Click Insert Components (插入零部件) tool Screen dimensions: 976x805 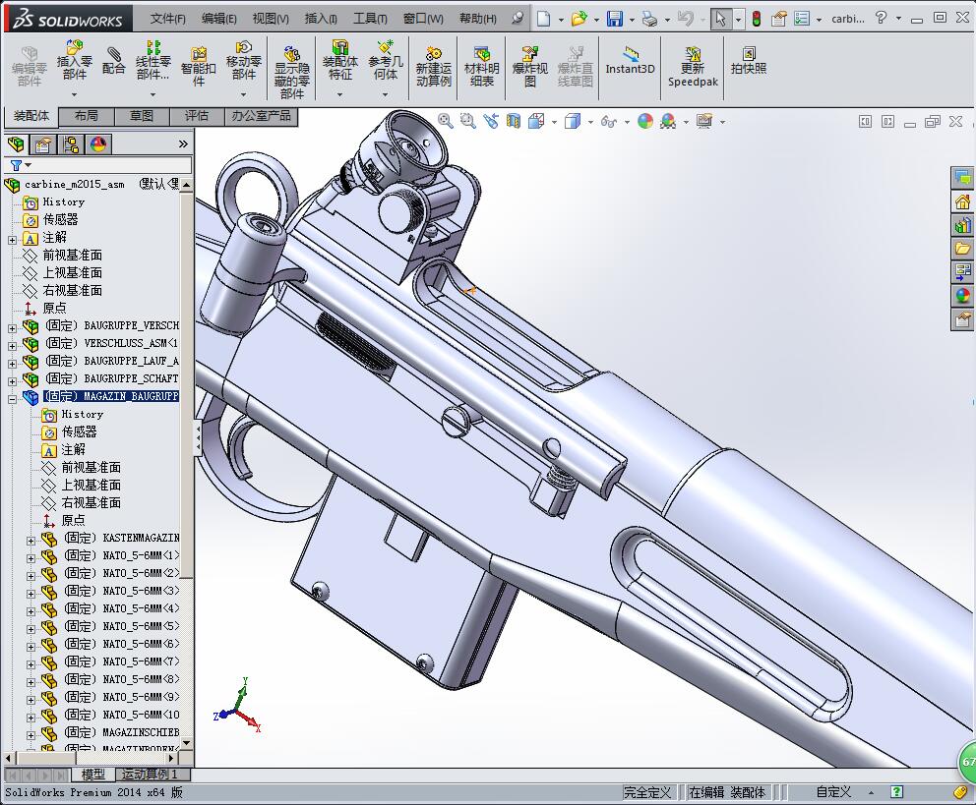click(74, 60)
